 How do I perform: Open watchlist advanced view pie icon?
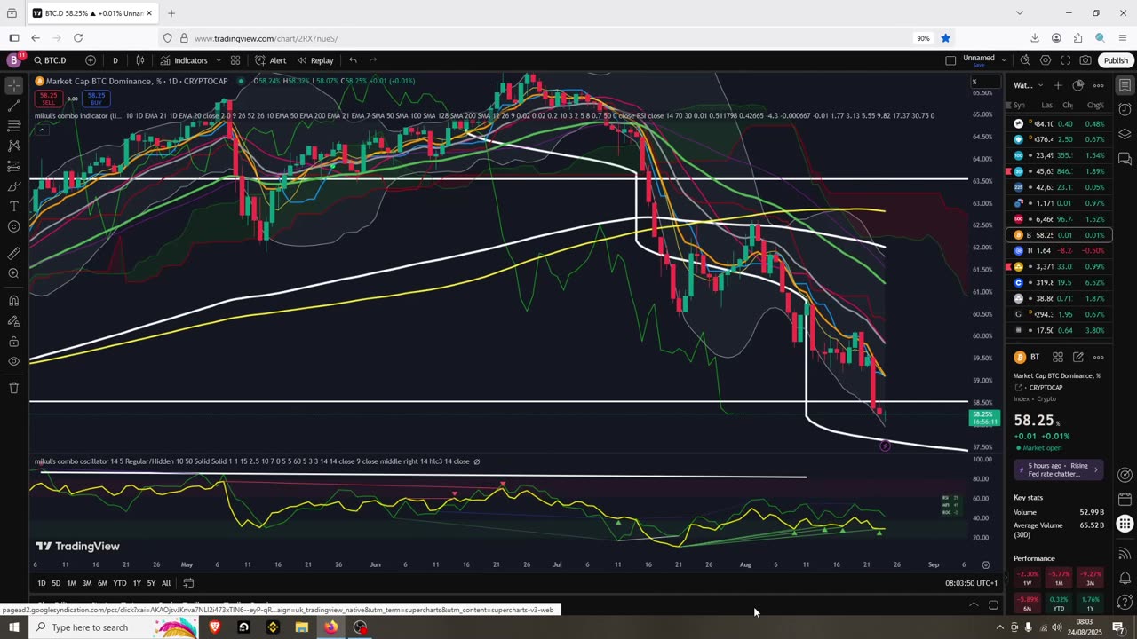pos(1078,85)
